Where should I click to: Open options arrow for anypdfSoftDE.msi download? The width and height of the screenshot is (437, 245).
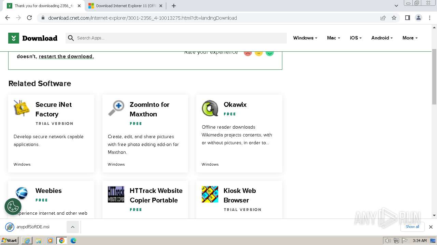tap(73, 227)
